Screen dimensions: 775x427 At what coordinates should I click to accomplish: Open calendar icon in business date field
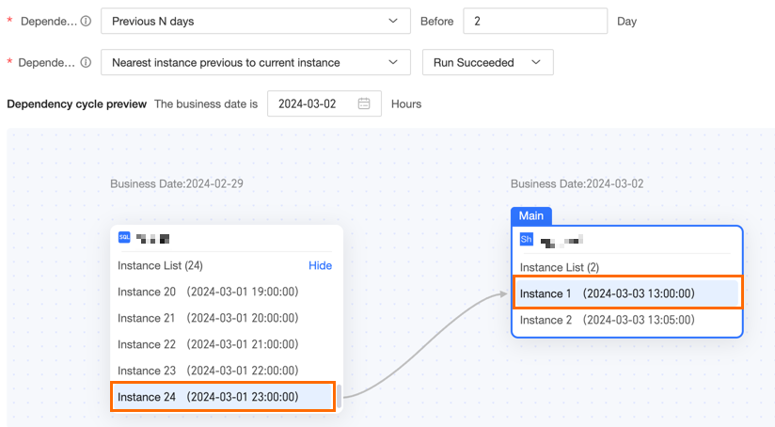coord(364,103)
